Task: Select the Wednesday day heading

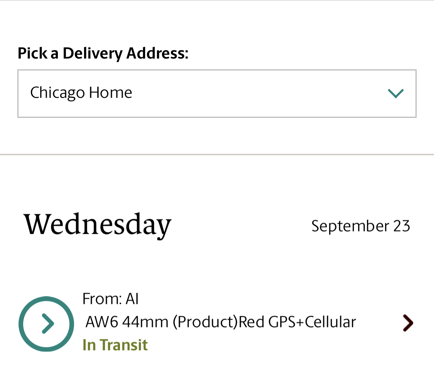Action: click(98, 225)
